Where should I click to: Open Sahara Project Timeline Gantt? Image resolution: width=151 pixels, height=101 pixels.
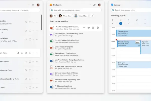point(75,54)
